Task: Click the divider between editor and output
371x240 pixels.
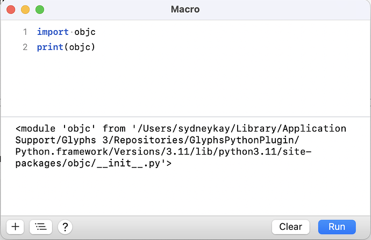Action: click(185, 117)
